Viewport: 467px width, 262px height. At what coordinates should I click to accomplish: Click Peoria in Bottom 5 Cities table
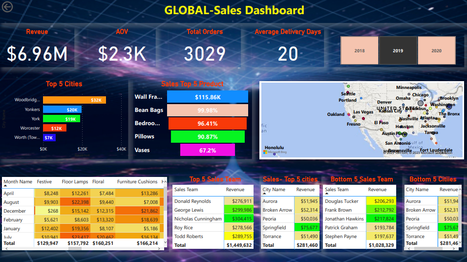coord(412,219)
